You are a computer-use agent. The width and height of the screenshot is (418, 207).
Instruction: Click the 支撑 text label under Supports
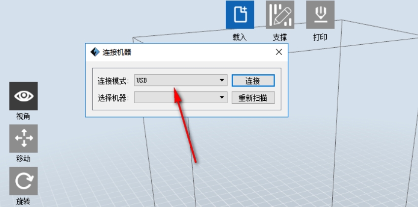(x=280, y=37)
